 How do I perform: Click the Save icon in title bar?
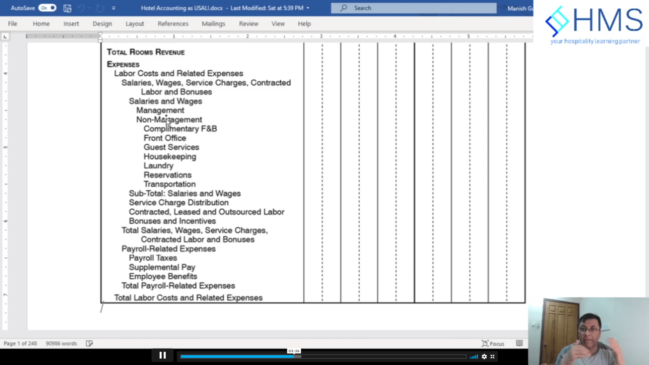click(67, 8)
